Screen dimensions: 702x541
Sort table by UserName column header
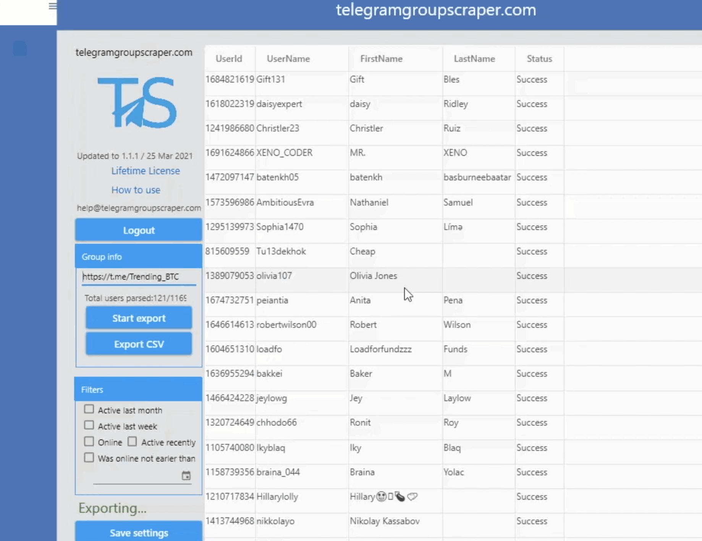(288, 59)
